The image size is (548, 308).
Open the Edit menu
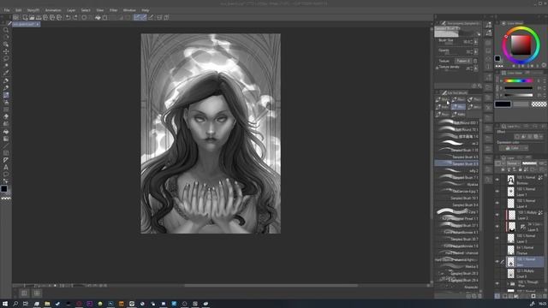[19, 10]
